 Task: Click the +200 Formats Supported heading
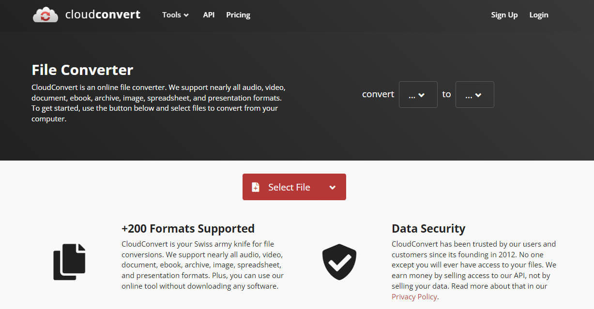pos(188,228)
